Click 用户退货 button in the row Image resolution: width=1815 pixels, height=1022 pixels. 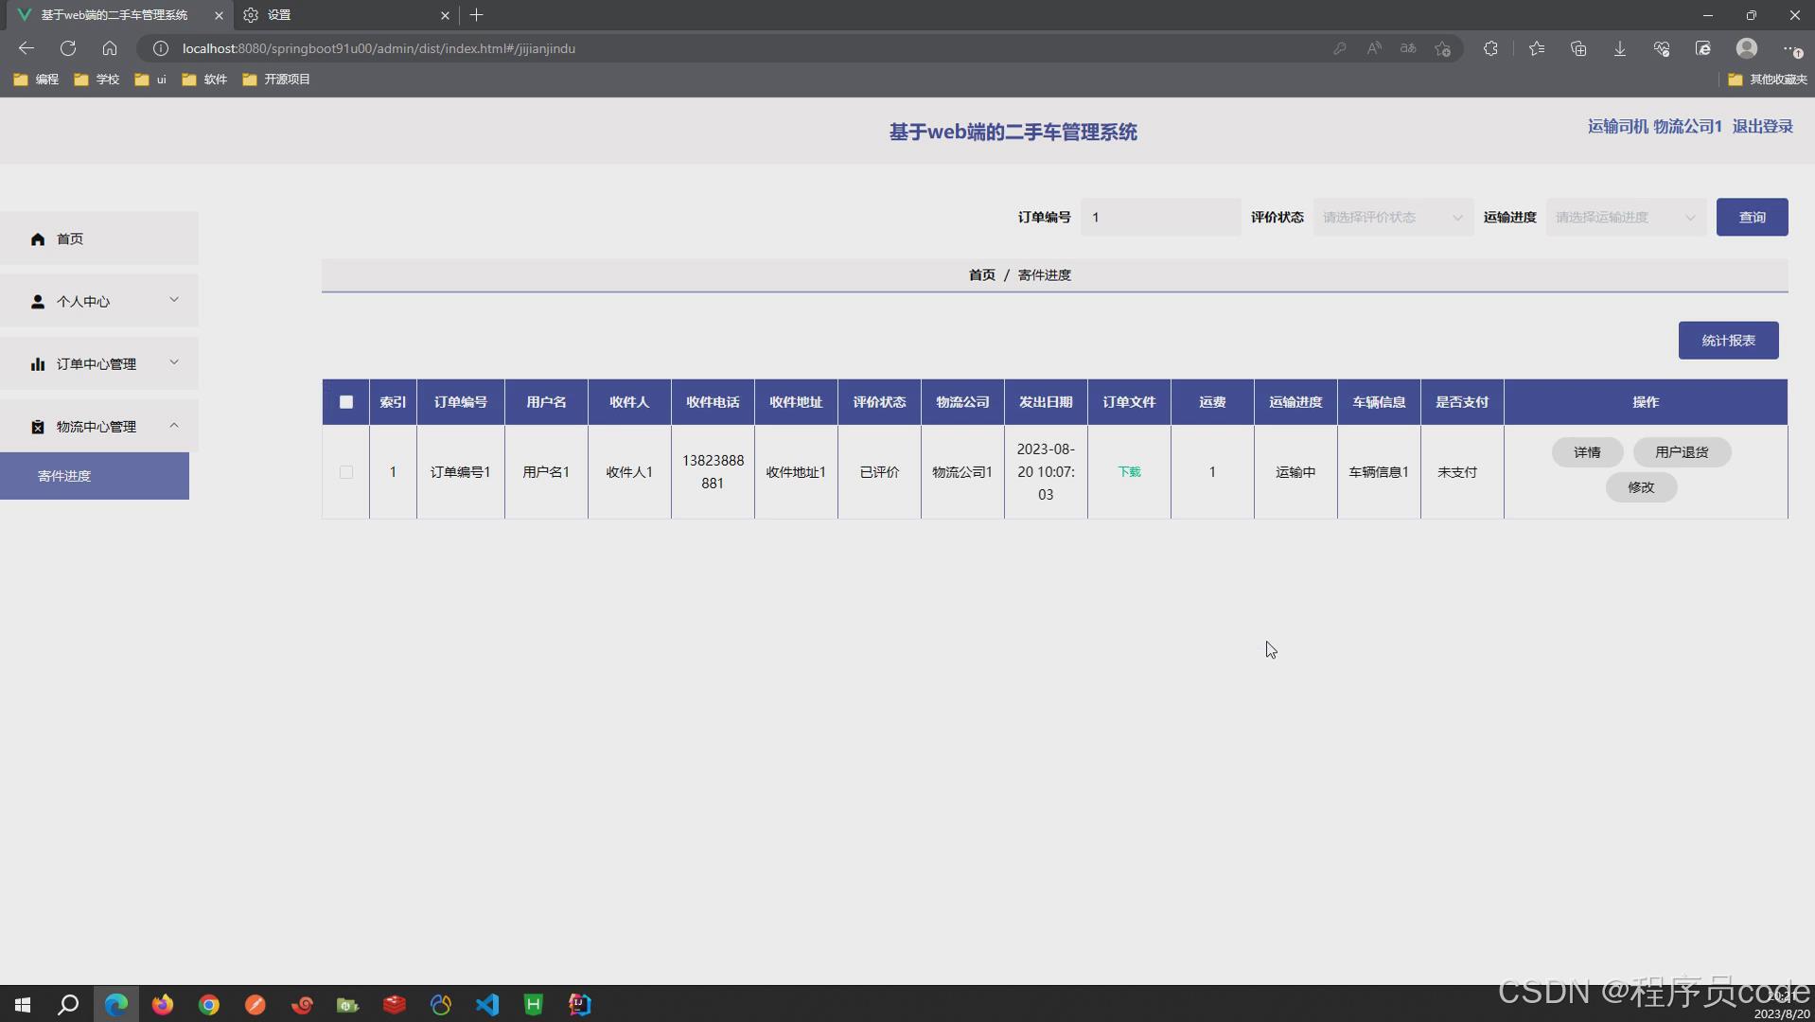1682,452
